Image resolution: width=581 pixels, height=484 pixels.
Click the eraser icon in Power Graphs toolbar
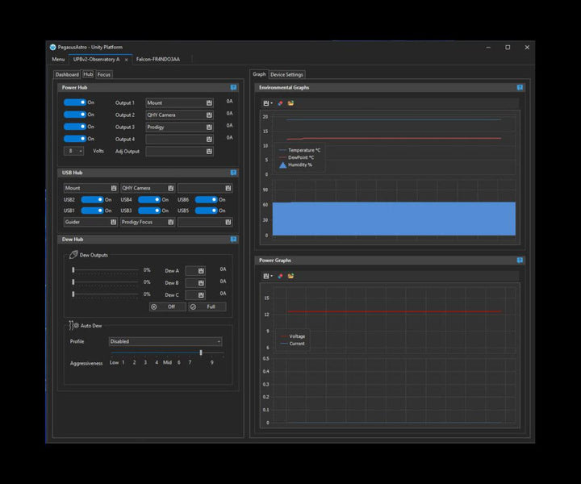pyautogui.click(x=280, y=276)
